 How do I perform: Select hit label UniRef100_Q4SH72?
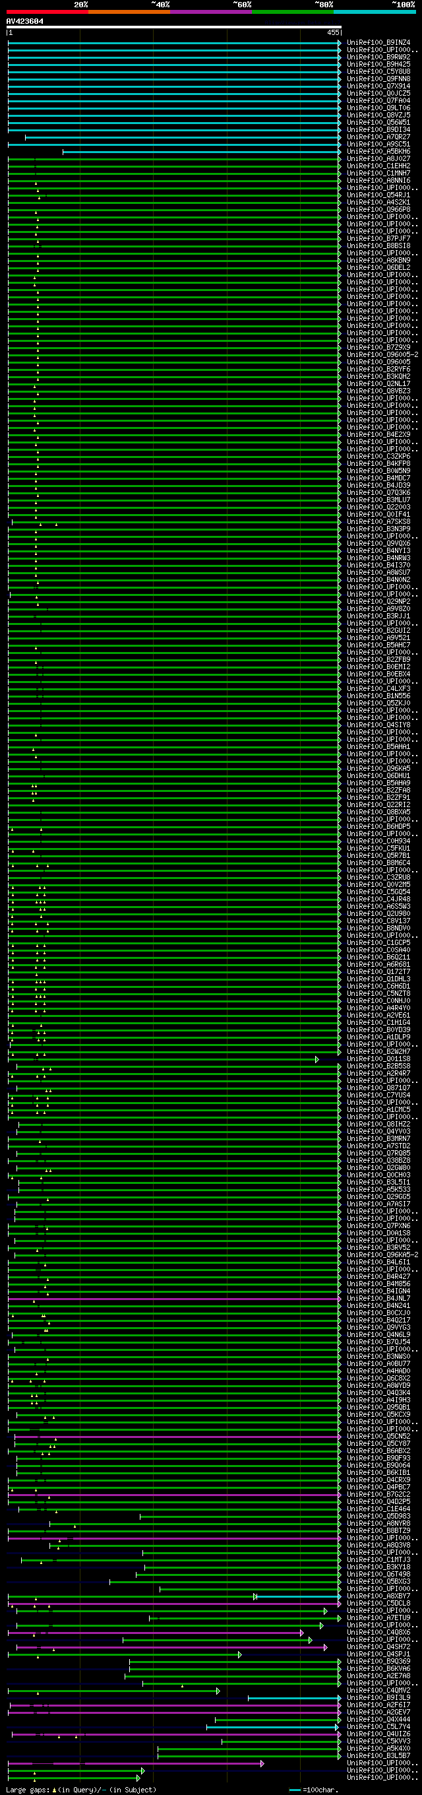click(x=379, y=1647)
